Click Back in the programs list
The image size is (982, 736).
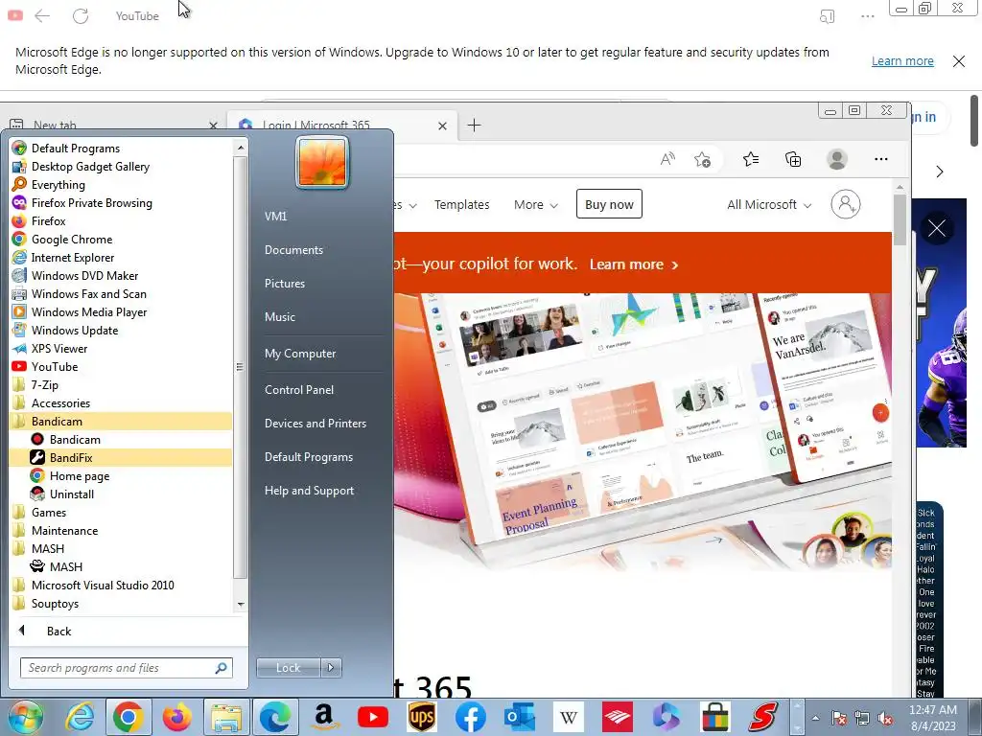coord(58,631)
